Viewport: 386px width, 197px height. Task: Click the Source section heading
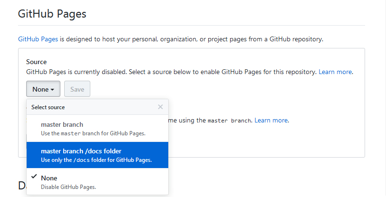(37, 62)
